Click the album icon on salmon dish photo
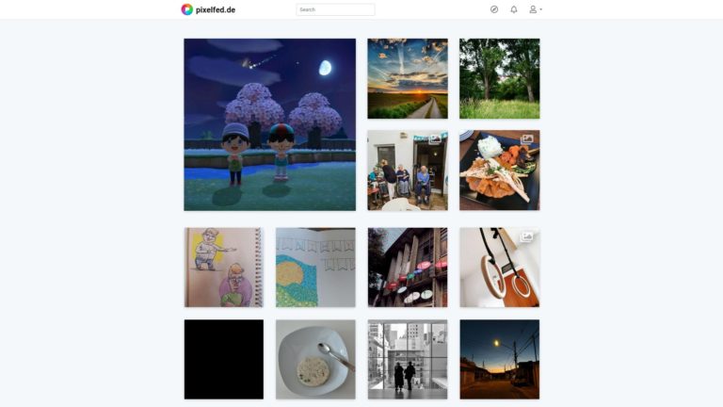This screenshot has height=407, width=723. (x=527, y=138)
